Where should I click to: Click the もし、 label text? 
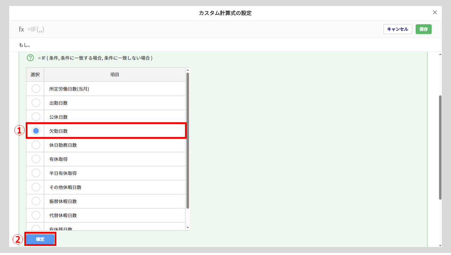[x=24, y=45]
